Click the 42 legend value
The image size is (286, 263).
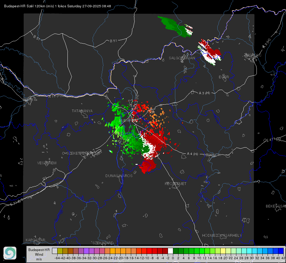(283, 258)
